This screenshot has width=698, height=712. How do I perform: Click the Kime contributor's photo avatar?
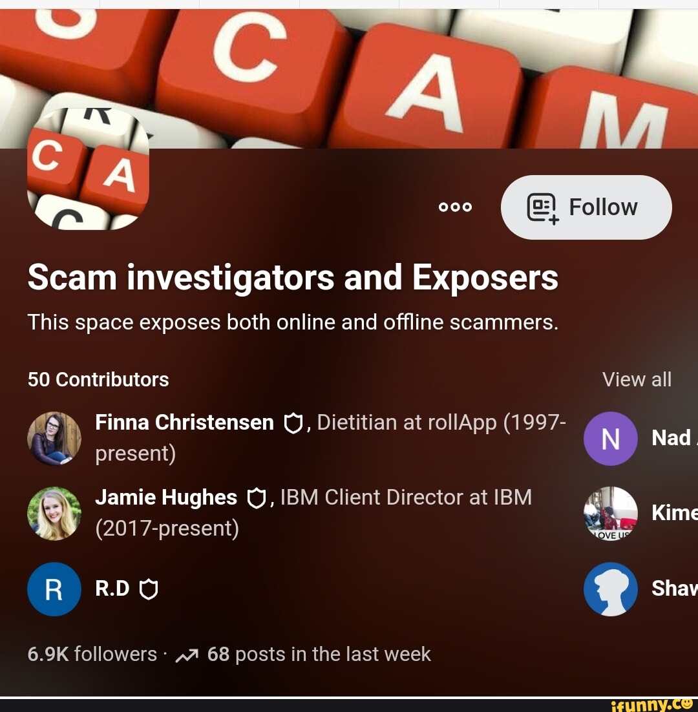pos(610,513)
